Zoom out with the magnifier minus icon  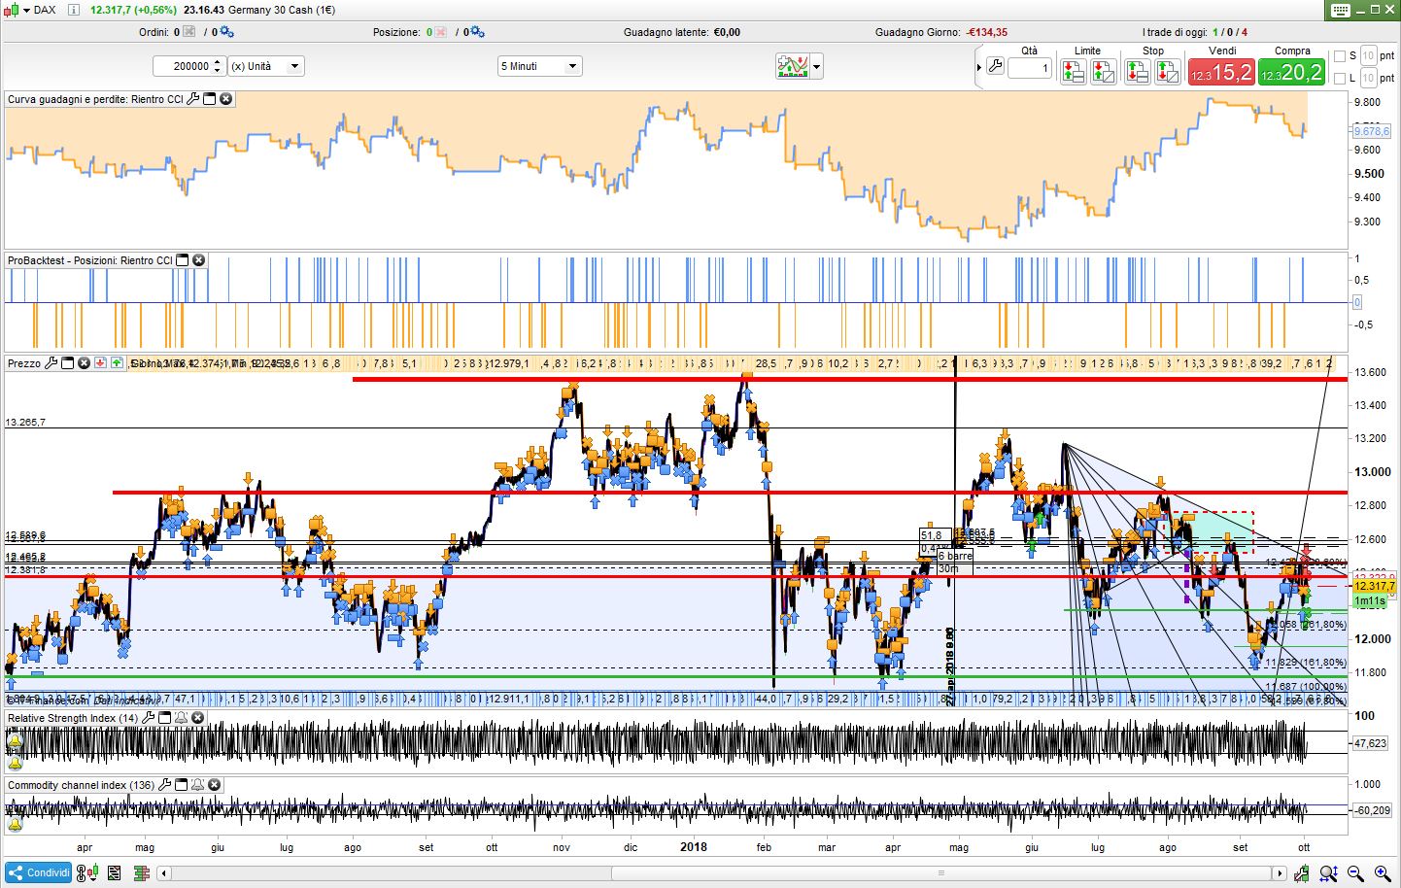click(x=1355, y=872)
